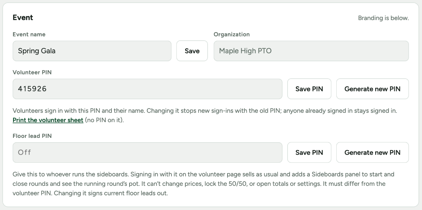The width and height of the screenshot is (422, 210).
Task: Focus the Organization field showing Maple High PTO
Action: pyautogui.click(x=311, y=51)
